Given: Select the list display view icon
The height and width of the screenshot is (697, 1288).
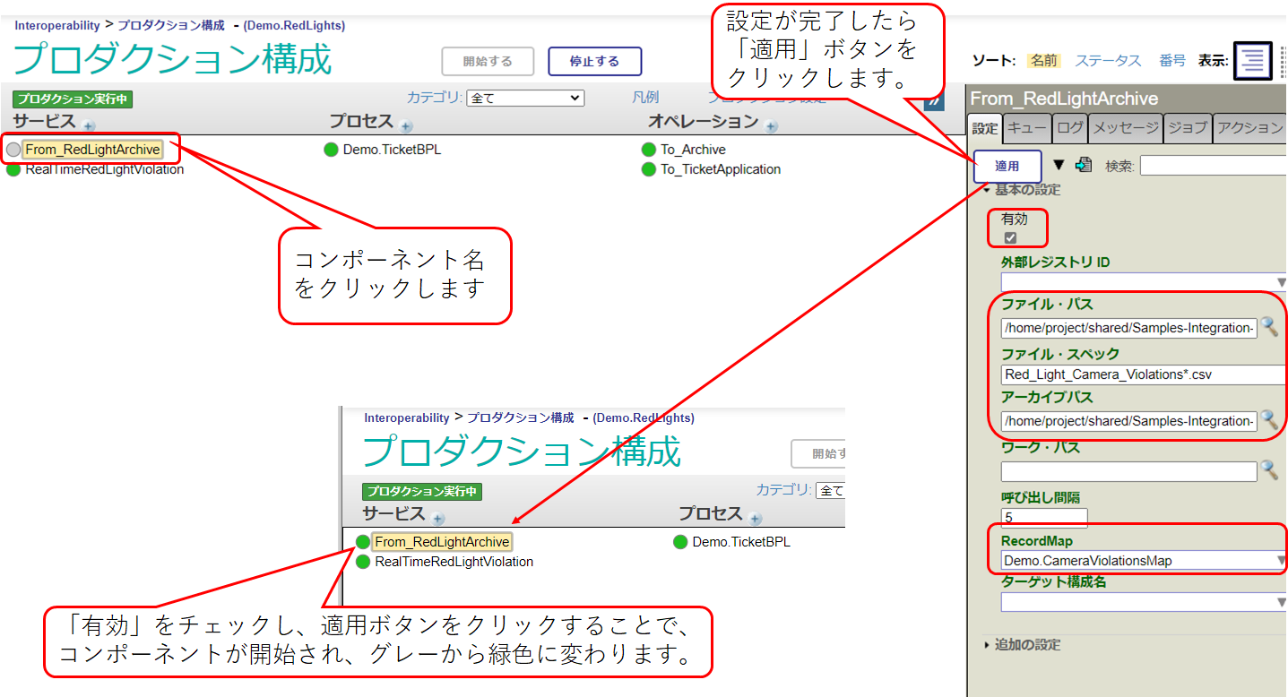Looking at the screenshot, I should 1252,61.
